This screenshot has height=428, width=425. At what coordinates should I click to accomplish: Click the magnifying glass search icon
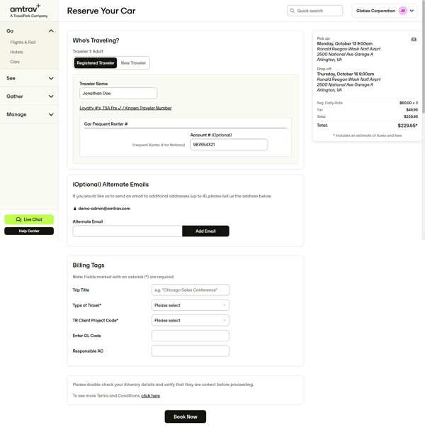[x=293, y=11]
